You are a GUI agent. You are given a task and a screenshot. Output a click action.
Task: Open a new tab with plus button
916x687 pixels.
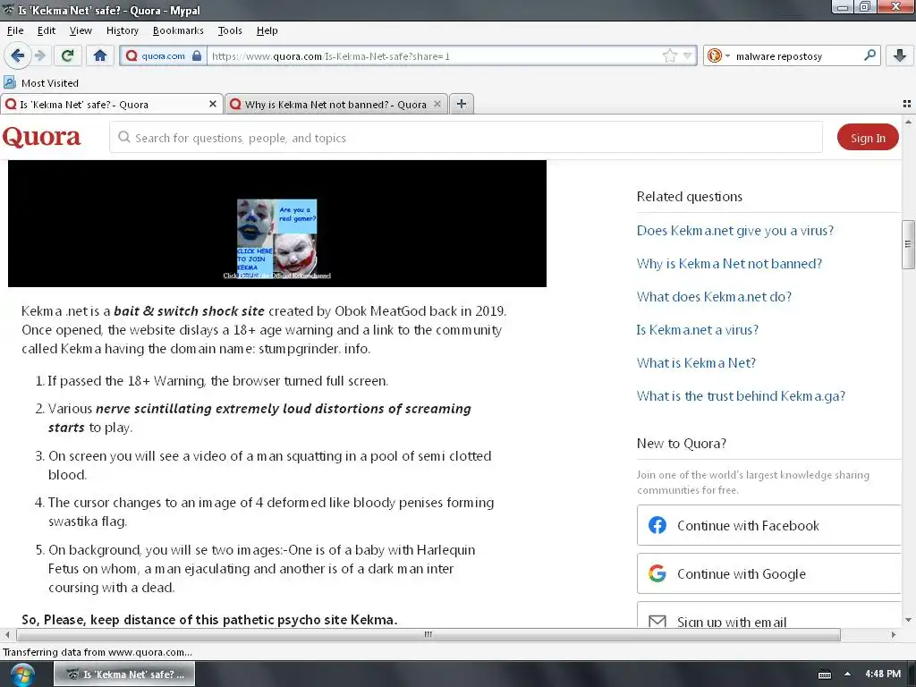click(x=462, y=104)
